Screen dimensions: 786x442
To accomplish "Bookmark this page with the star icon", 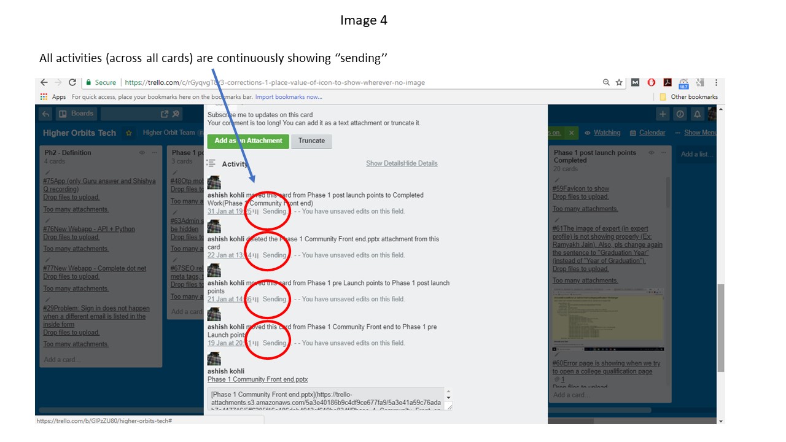I will pos(619,82).
